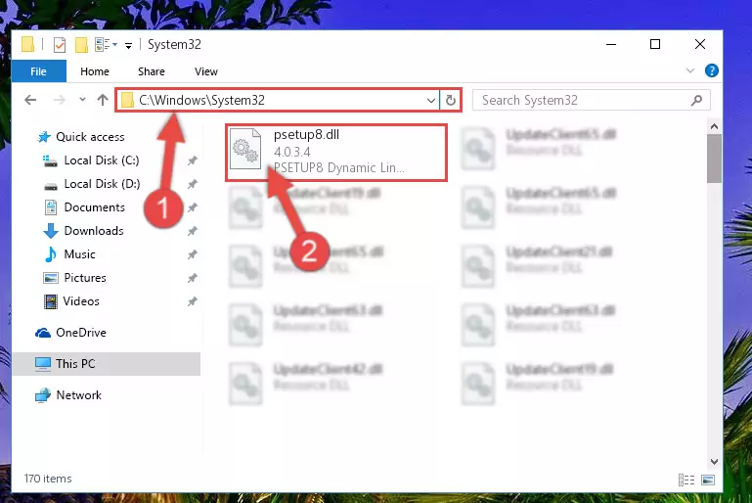Switch to Details view icon in status bar

click(686, 480)
